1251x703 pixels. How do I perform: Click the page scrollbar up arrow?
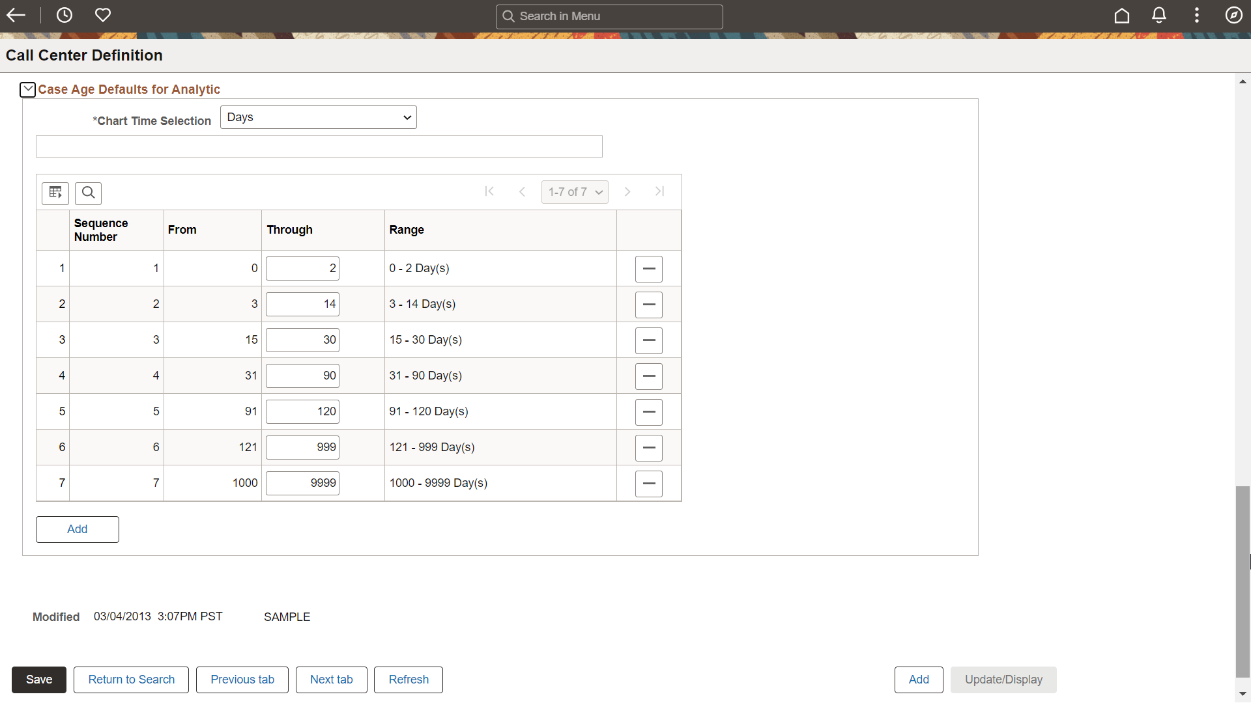pyautogui.click(x=1243, y=81)
